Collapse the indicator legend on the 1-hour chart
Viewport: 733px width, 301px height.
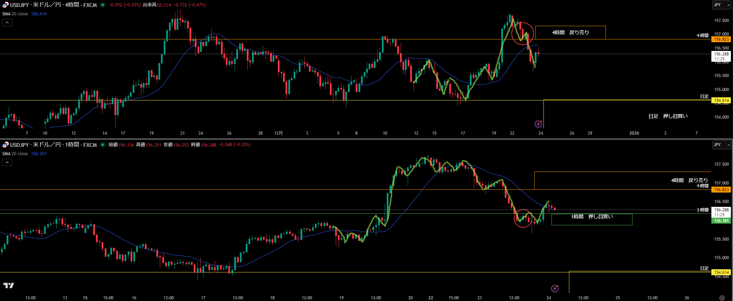(7, 163)
